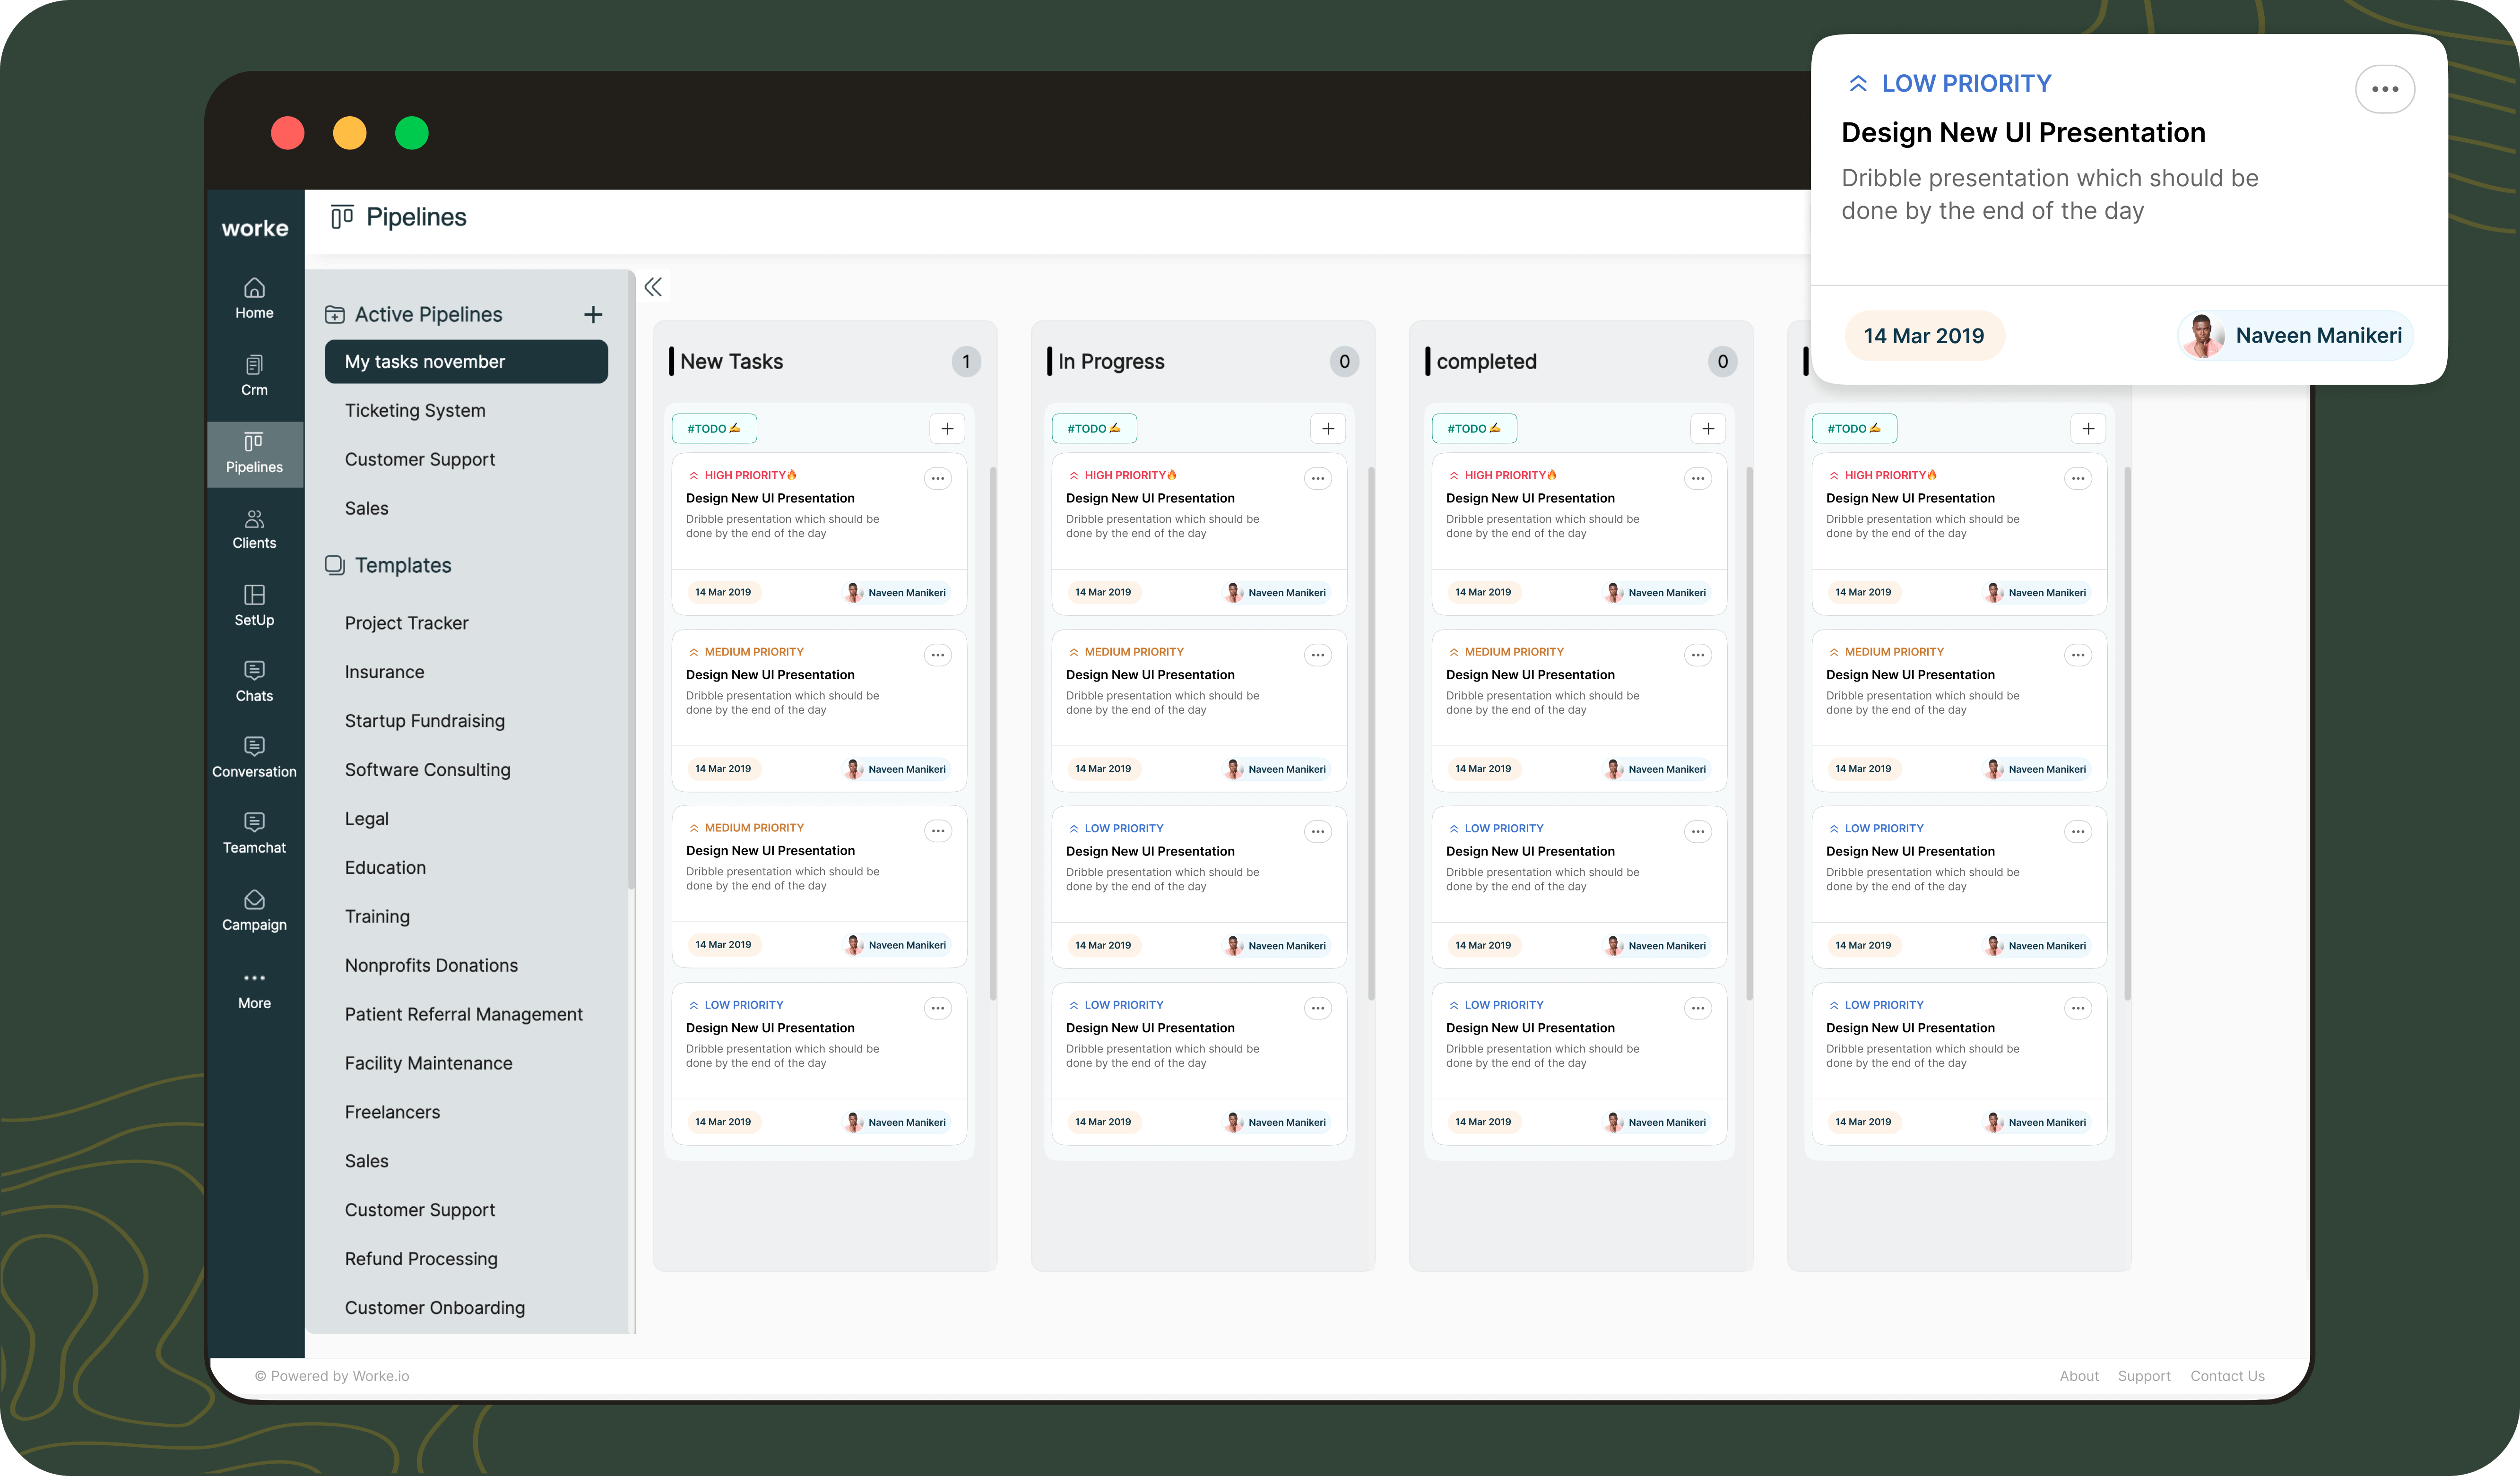The height and width of the screenshot is (1476, 2520).
Task: Open Customer Support under Active Pipelines
Action: (420, 459)
